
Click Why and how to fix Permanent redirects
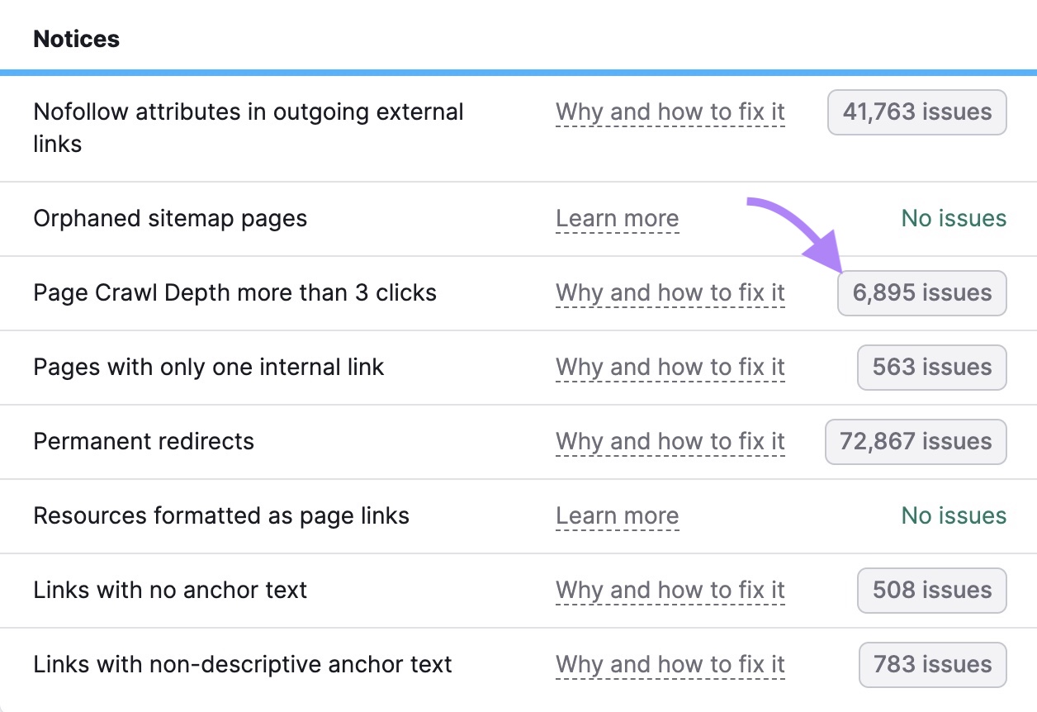coord(670,441)
